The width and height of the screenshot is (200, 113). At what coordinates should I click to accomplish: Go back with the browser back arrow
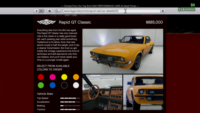point(36,11)
